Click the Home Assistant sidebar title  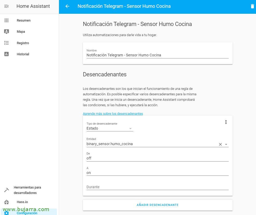point(33,6)
